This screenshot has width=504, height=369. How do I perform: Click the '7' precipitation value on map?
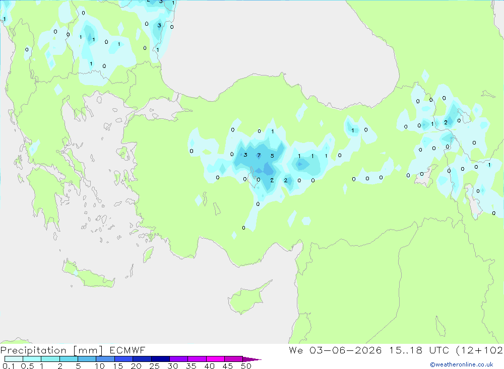(x=259, y=156)
